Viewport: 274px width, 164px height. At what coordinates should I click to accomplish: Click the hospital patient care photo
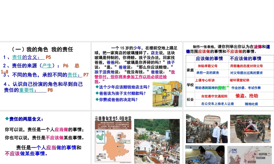[x=205, y=155]
